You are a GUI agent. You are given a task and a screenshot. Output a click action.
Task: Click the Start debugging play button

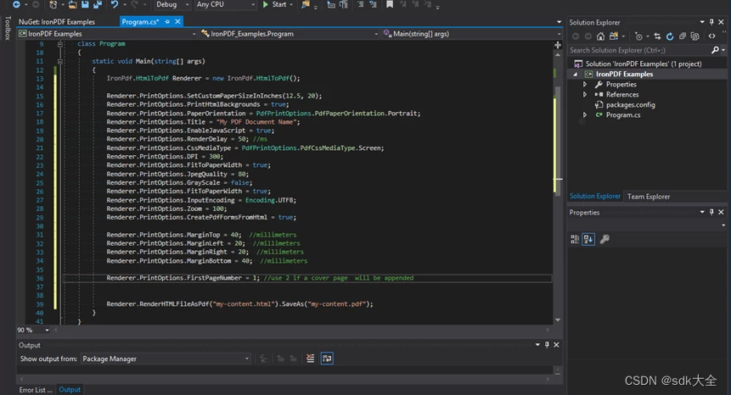click(x=266, y=5)
